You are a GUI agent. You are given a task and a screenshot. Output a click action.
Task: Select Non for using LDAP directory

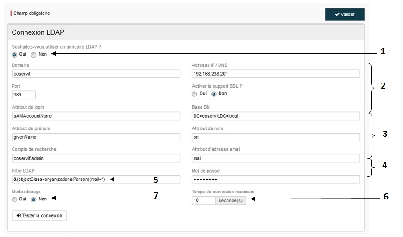[x=34, y=55]
